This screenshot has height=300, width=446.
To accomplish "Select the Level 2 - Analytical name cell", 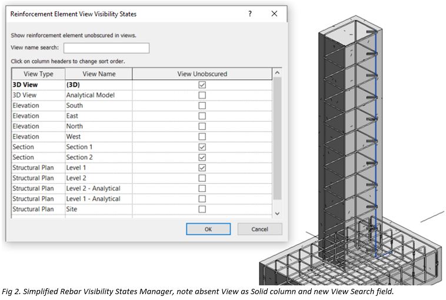I will (x=99, y=188).
